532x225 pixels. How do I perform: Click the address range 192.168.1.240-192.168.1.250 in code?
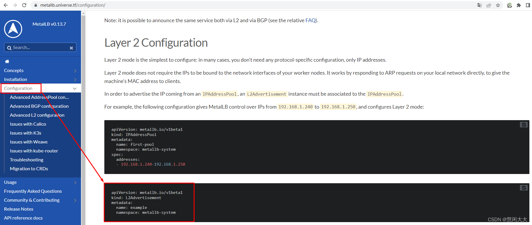point(153,165)
